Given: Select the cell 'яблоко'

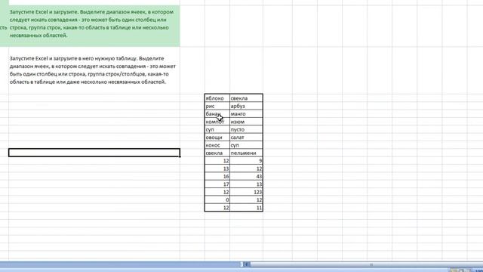Looking at the screenshot, I should click(x=217, y=98).
